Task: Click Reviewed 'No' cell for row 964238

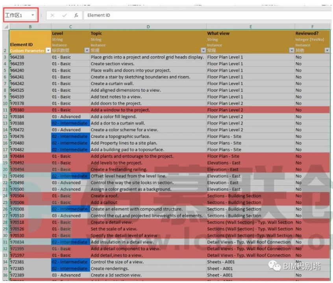Action: pos(313,57)
